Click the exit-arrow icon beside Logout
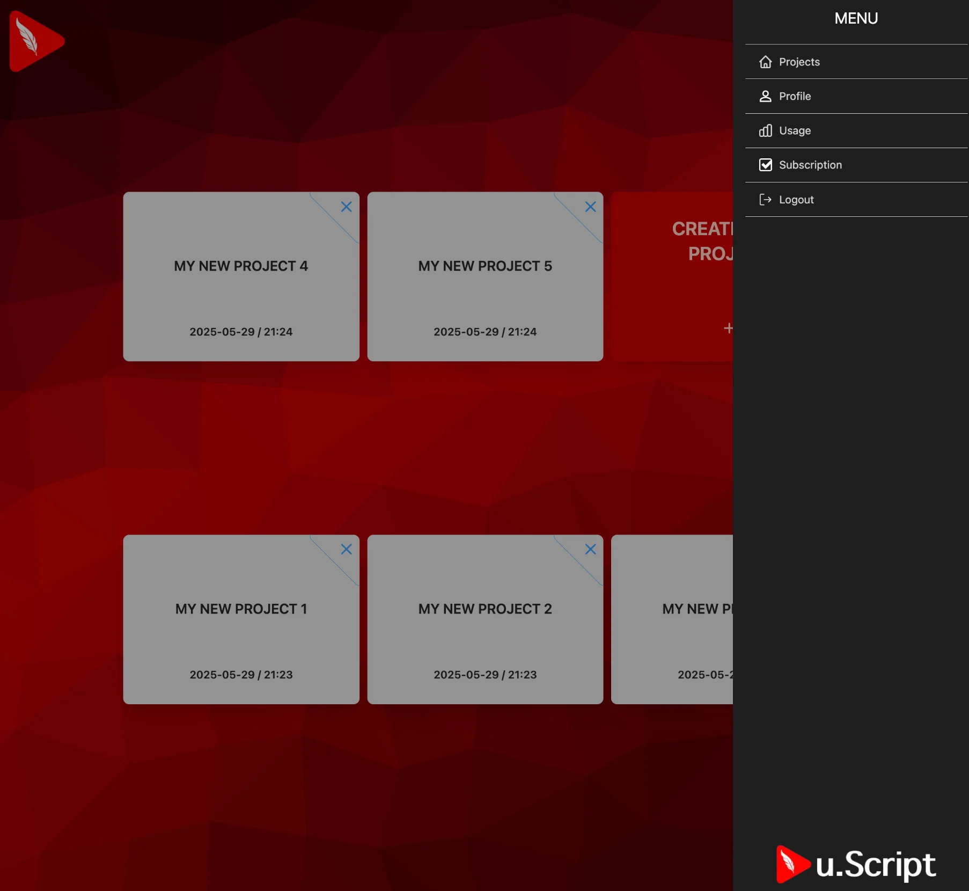Viewport: 969px width, 891px height. [x=765, y=199]
